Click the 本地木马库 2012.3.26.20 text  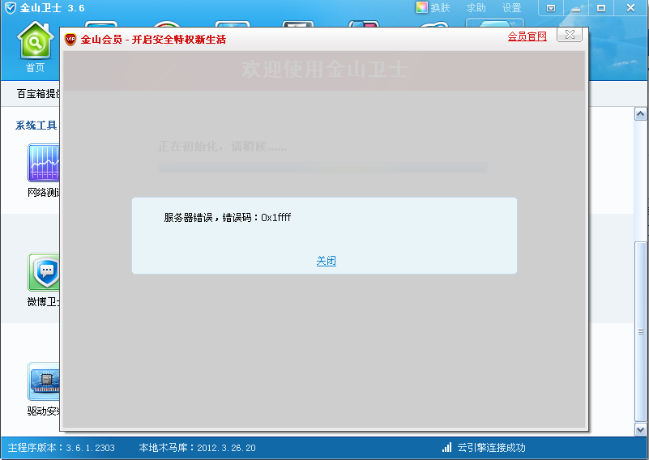click(197, 448)
